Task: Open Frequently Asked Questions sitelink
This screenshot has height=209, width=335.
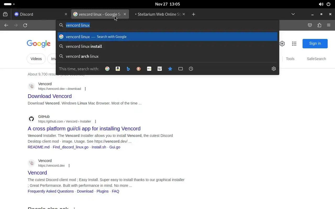Action: point(51,191)
